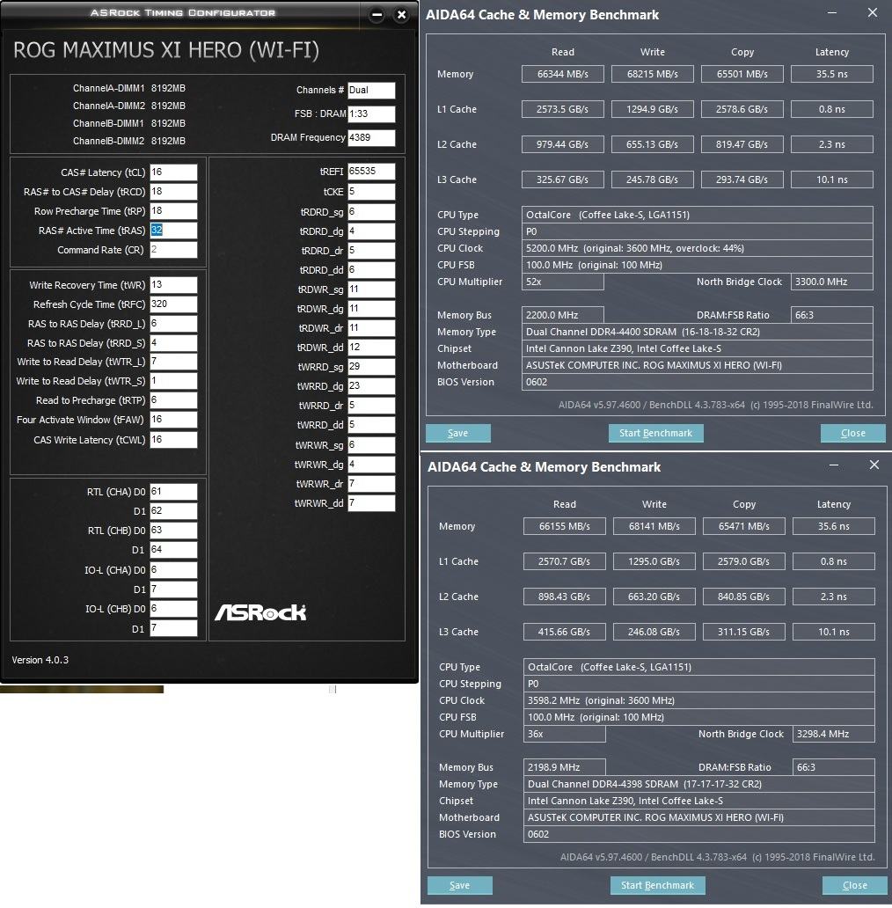Click the tCKE field

pyautogui.click(x=371, y=192)
